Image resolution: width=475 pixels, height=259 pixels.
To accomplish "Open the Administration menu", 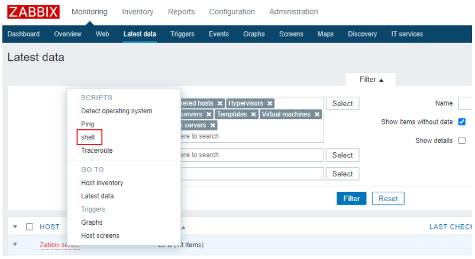I will tap(293, 12).
